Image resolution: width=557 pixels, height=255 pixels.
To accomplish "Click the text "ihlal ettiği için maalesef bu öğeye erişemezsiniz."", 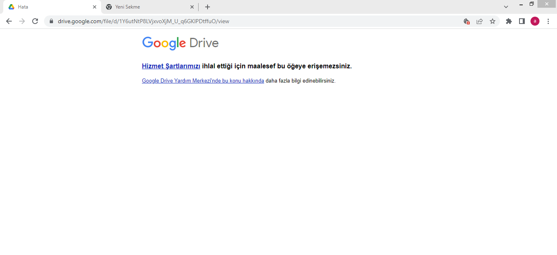I will (x=277, y=66).
